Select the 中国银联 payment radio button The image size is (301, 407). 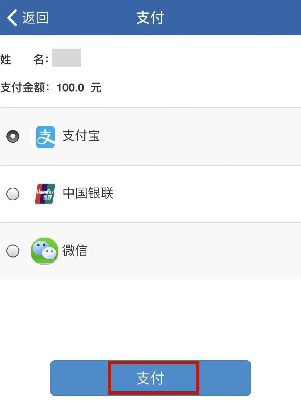(12, 194)
